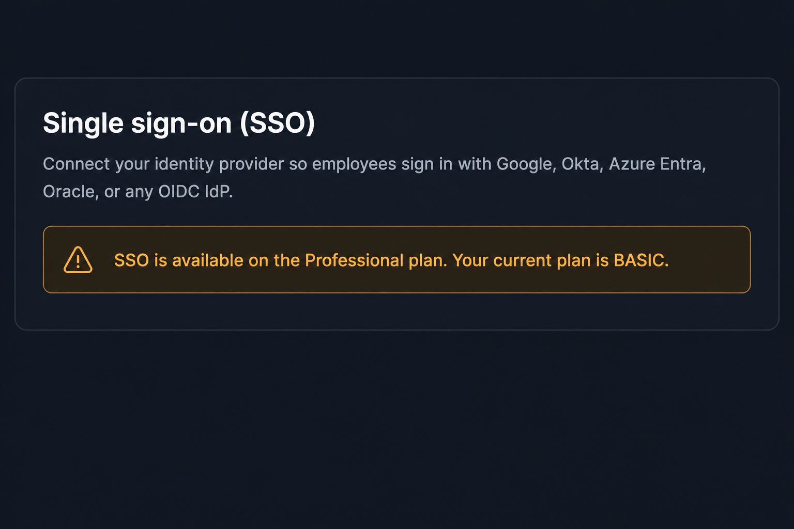Click the (SSO) abbreviation in the heading
Viewport: 794px width, 529px height.
pos(278,123)
